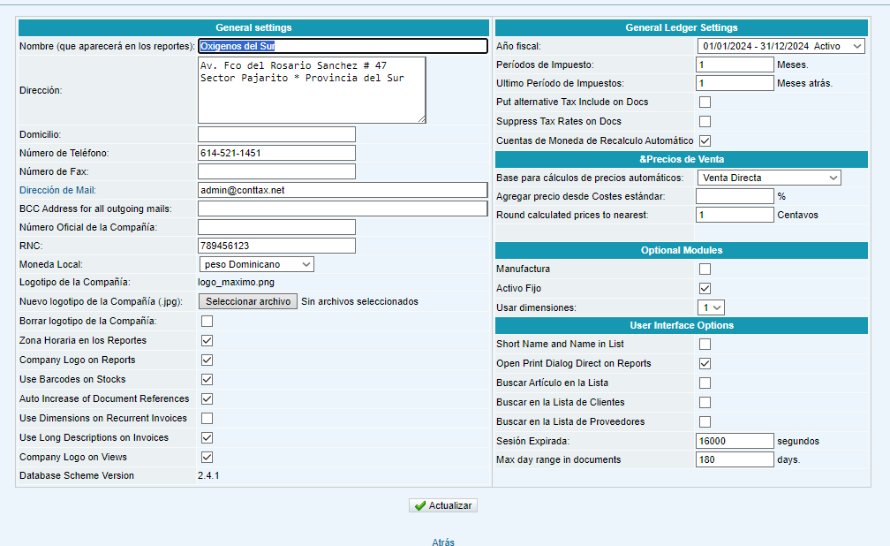
Task: Enable the Manufactura module checkbox
Action: 705,269
